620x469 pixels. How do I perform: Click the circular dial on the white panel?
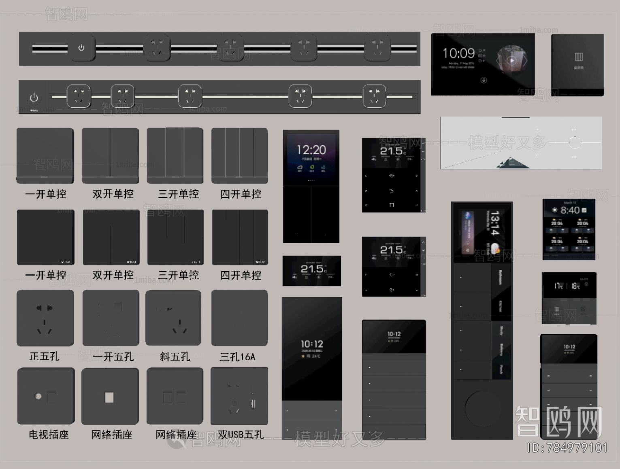click(x=574, y=142)
